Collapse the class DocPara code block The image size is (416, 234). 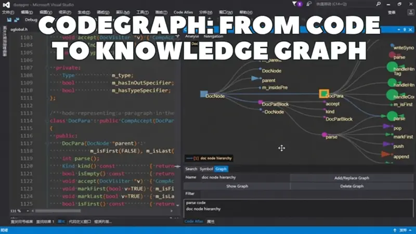(47, 121)
